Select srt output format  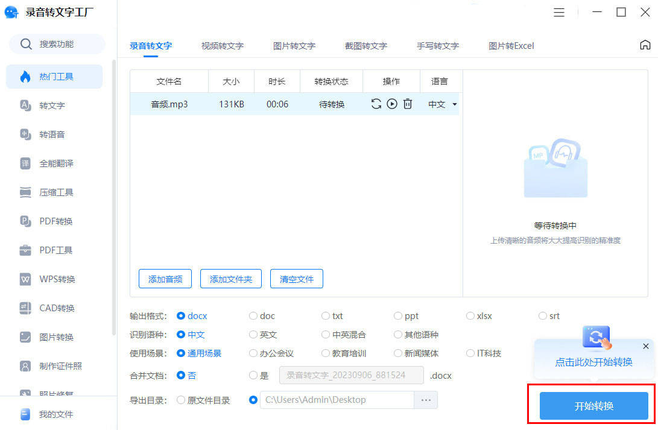pos(549,316)
